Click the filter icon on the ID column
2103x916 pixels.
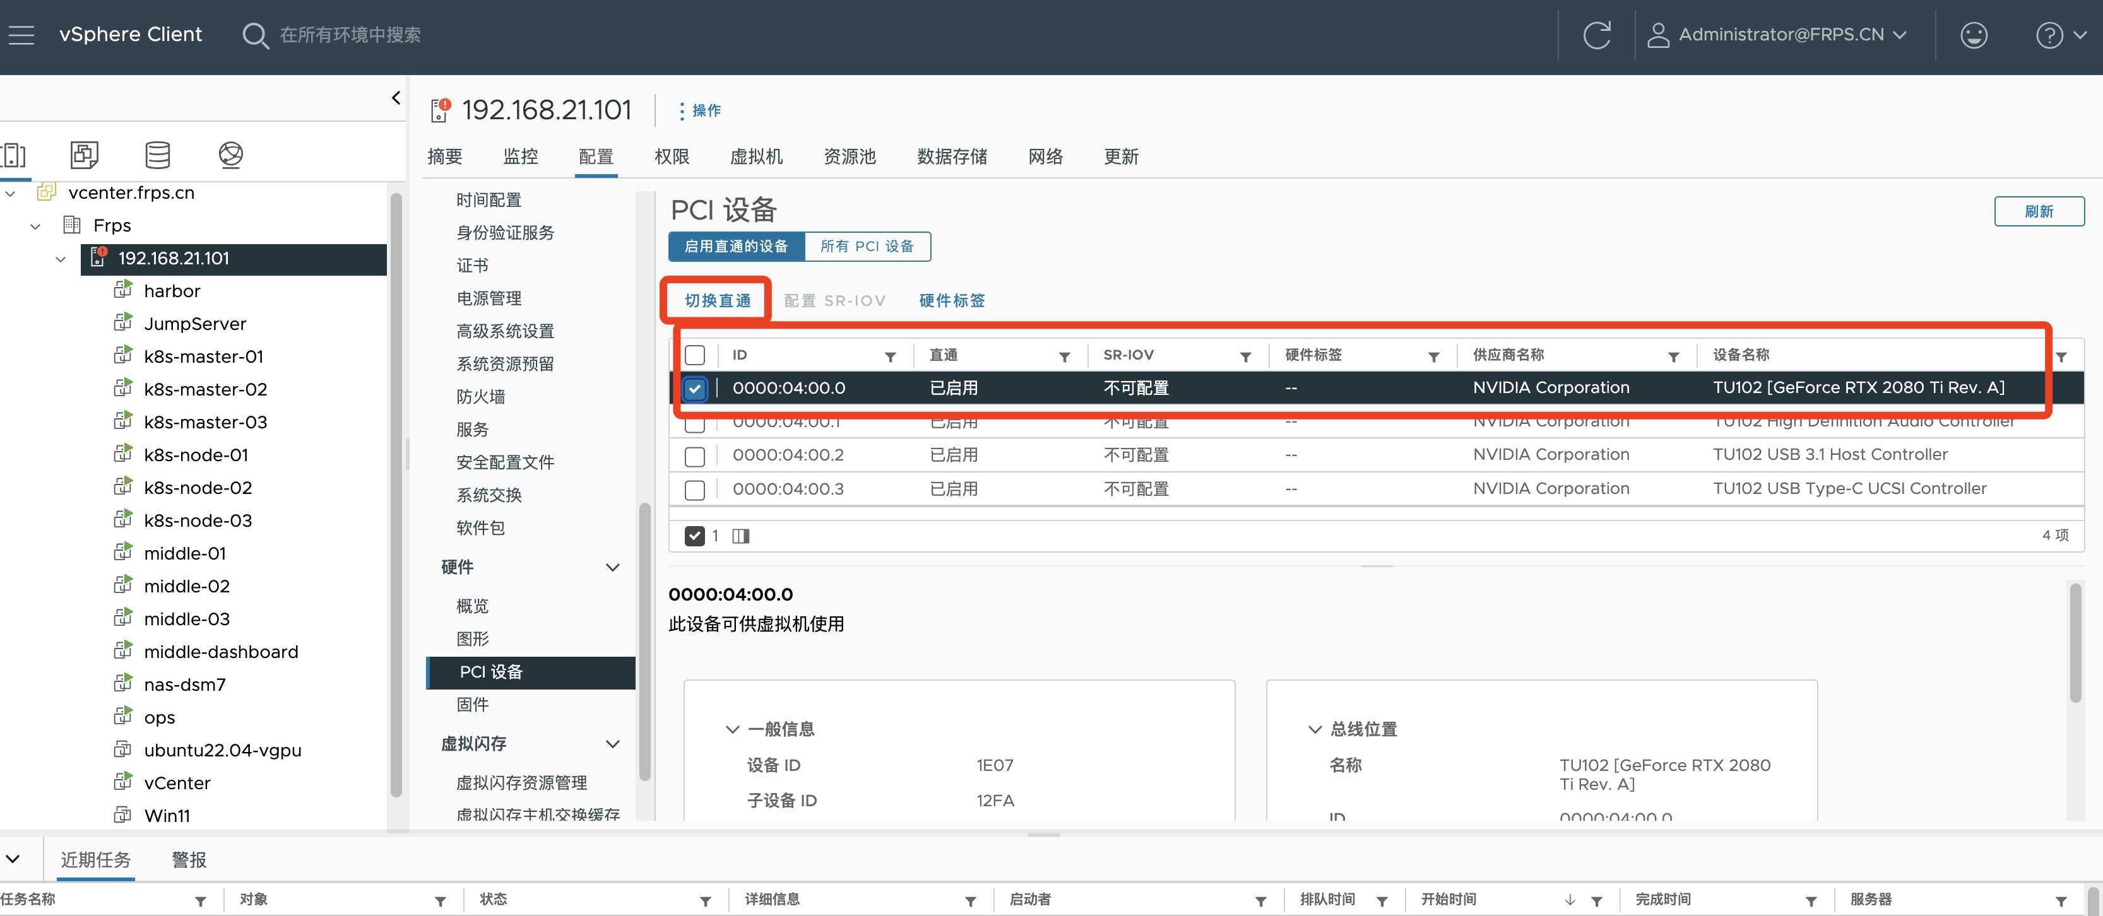pos(890,356)
